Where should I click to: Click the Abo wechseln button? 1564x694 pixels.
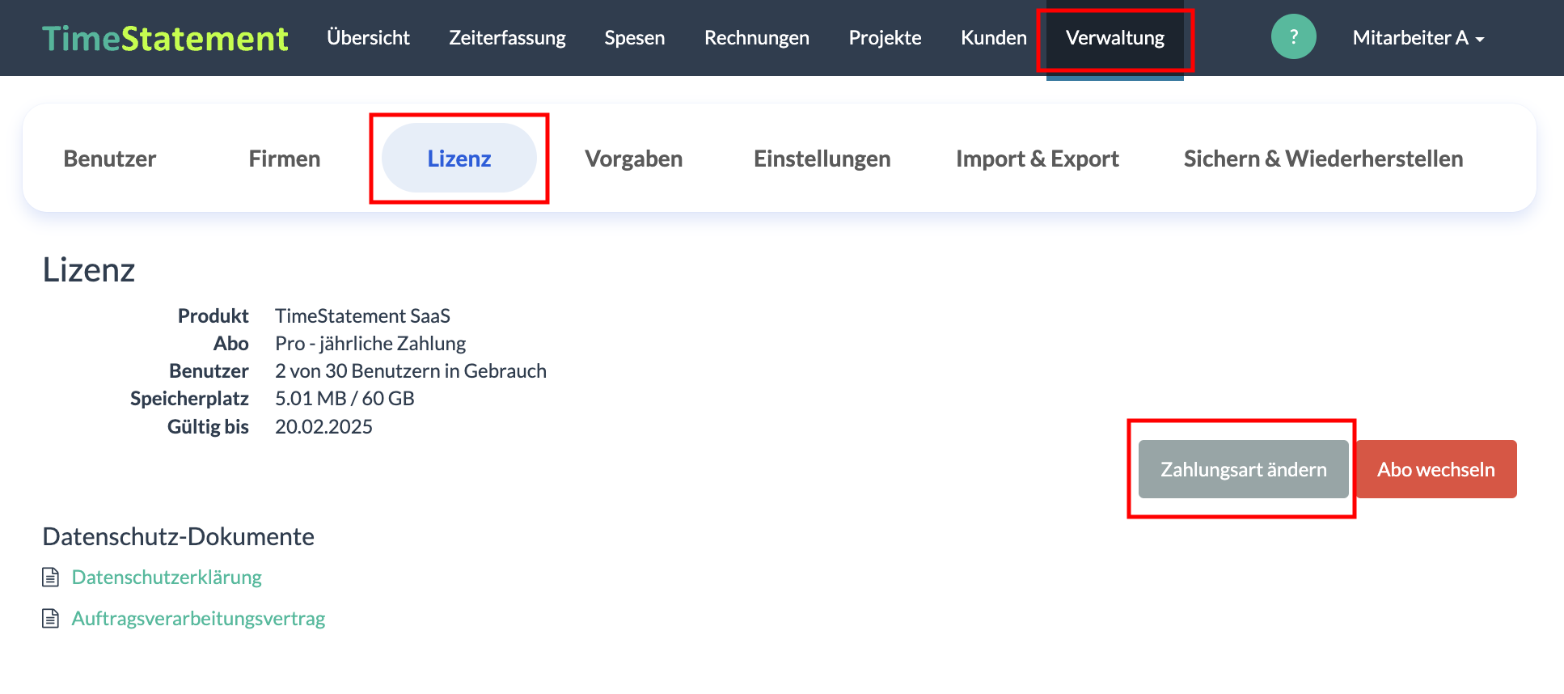pyautogui.click(x=1436, y=469)
